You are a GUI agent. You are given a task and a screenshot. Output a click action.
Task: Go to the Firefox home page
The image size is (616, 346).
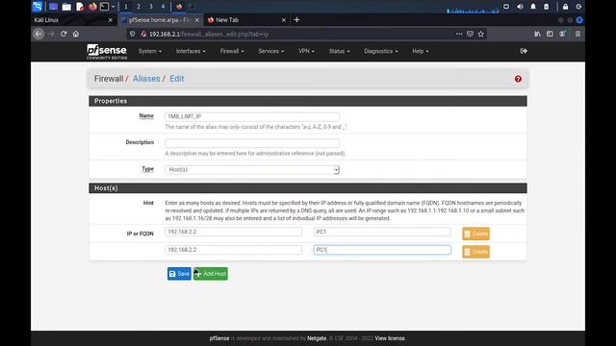(x=76, y=35)
